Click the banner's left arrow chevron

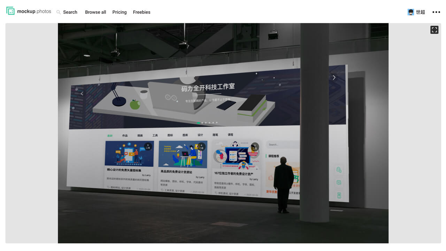[82, 93]
